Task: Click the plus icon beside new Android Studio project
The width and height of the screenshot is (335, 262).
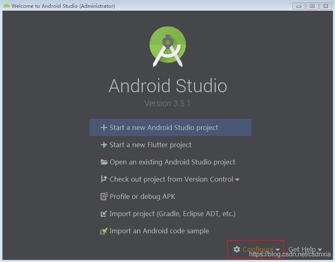Action: (x=104, y=128)
